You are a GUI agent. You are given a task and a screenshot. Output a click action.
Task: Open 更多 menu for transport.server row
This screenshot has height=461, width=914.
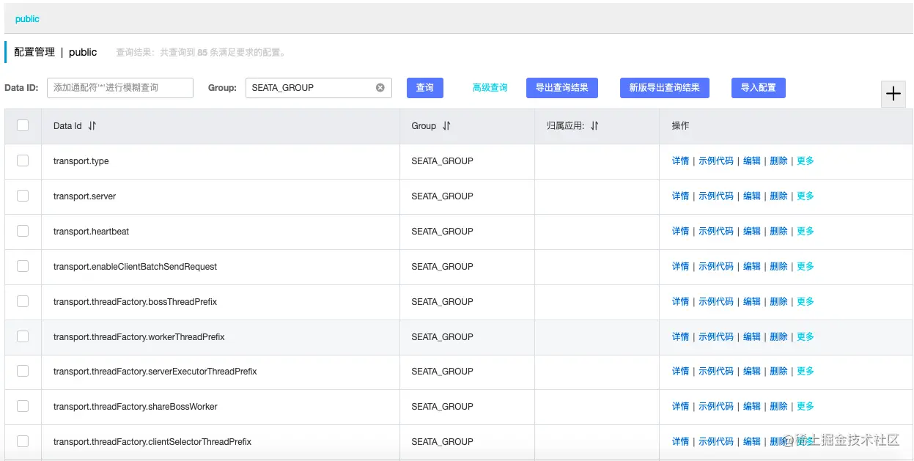click(804, 196)
